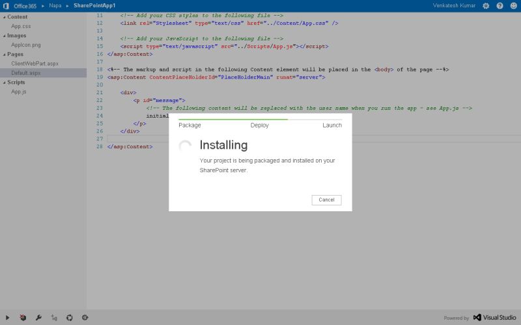Open AppIcon.png in the file tree
The width and height of the screenshot is (521, 325).
click(x=26, y=45)
